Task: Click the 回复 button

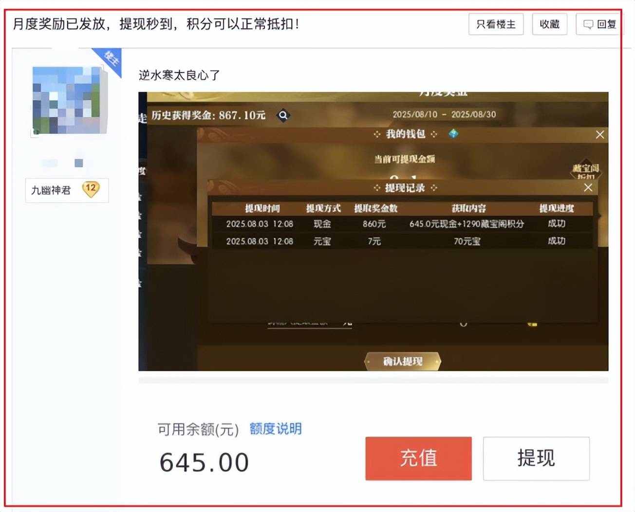Action: click(x=599, y=24)
